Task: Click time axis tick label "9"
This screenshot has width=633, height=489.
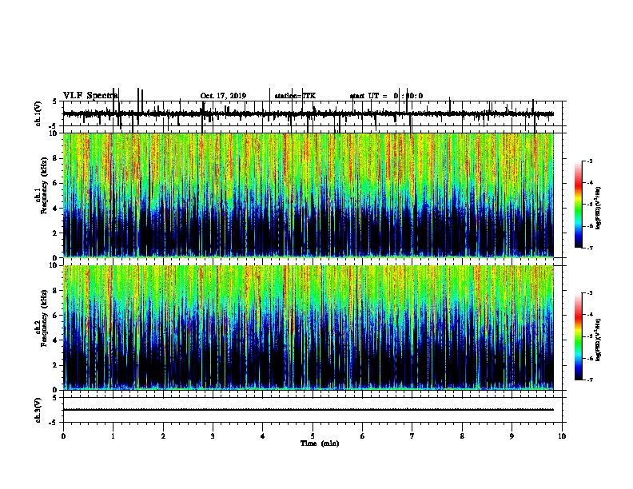Action: [512, 436]
